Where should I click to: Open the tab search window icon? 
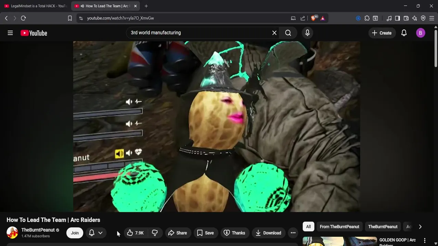(x=375, y=18)
